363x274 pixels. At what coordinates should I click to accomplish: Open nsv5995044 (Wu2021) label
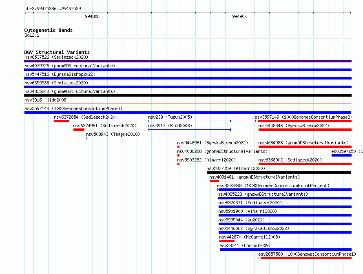[x=241, y=220]
